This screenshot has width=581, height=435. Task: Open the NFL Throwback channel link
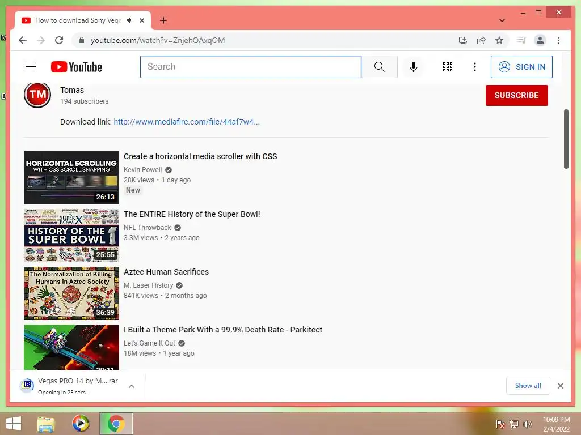[x=148, y=228]
